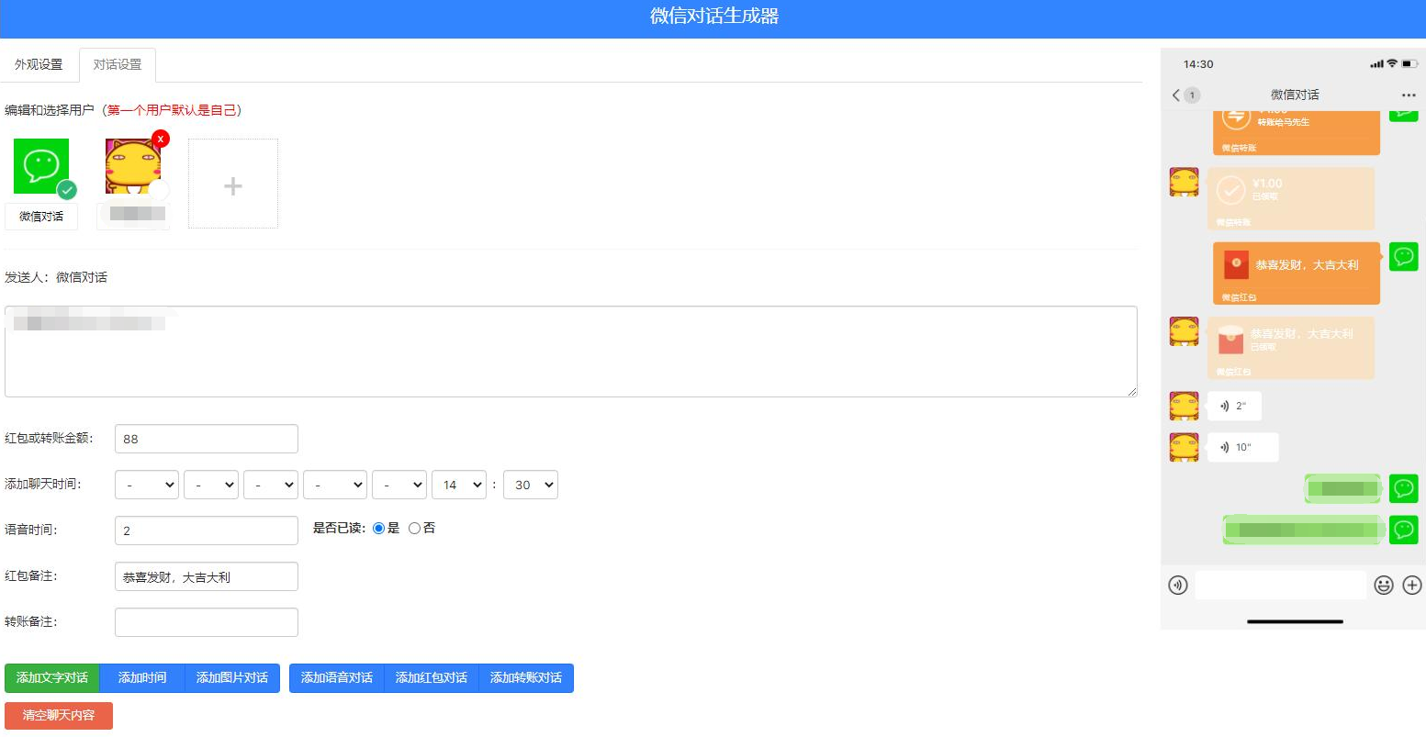Viewport: 1426px width, 737px height.
Task: Open the hour dropdown showing 14
Action: click(459, 485)
